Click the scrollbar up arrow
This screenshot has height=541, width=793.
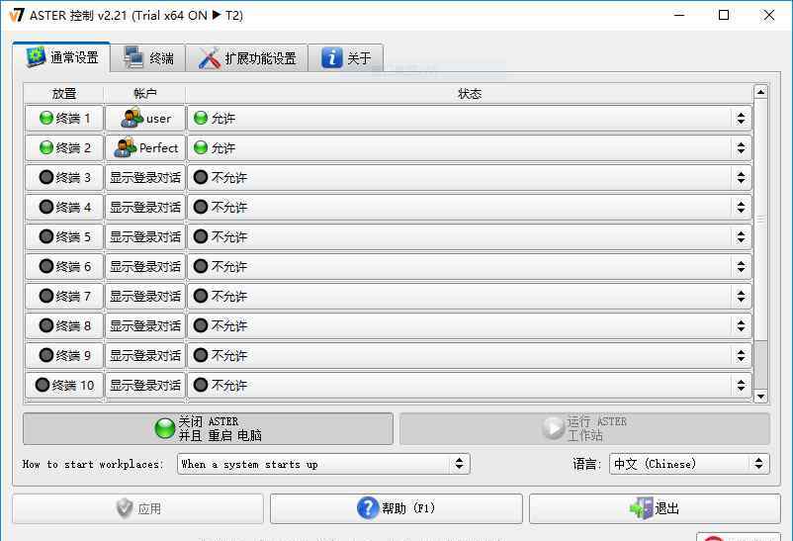point(760,92)
